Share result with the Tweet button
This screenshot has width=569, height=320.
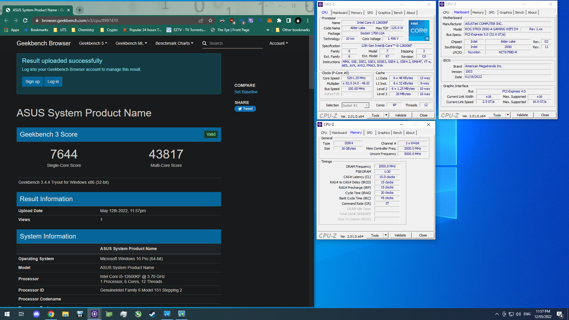(x=245, y=109)
